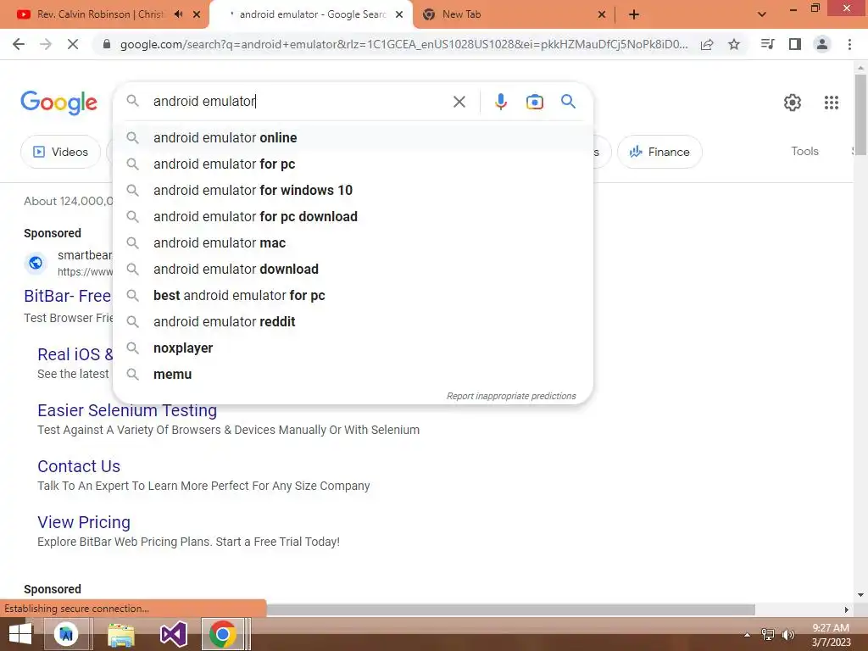Screen dimensions: 868x651
Task: Open the media control icon
Action: (x=768, y=44)
